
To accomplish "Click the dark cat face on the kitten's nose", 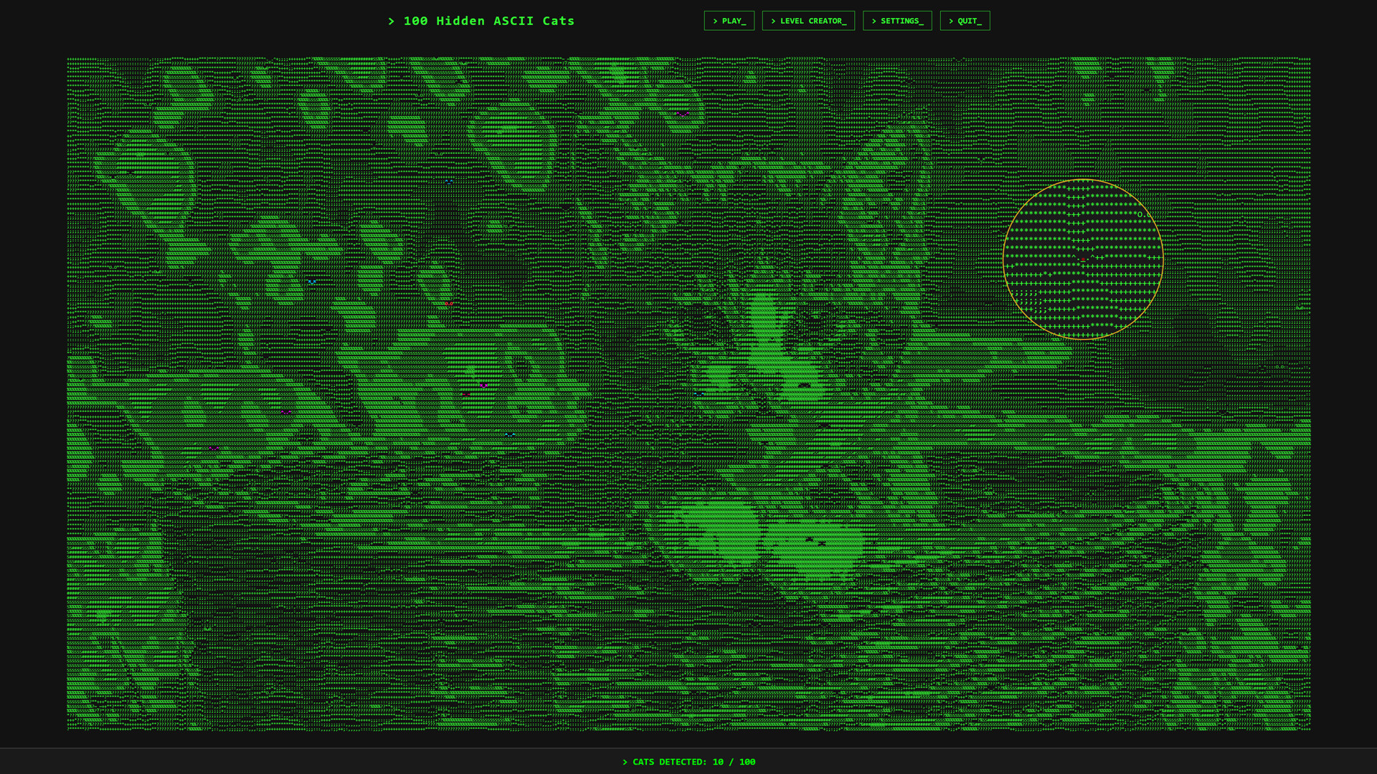I will (x=805, y=385).
